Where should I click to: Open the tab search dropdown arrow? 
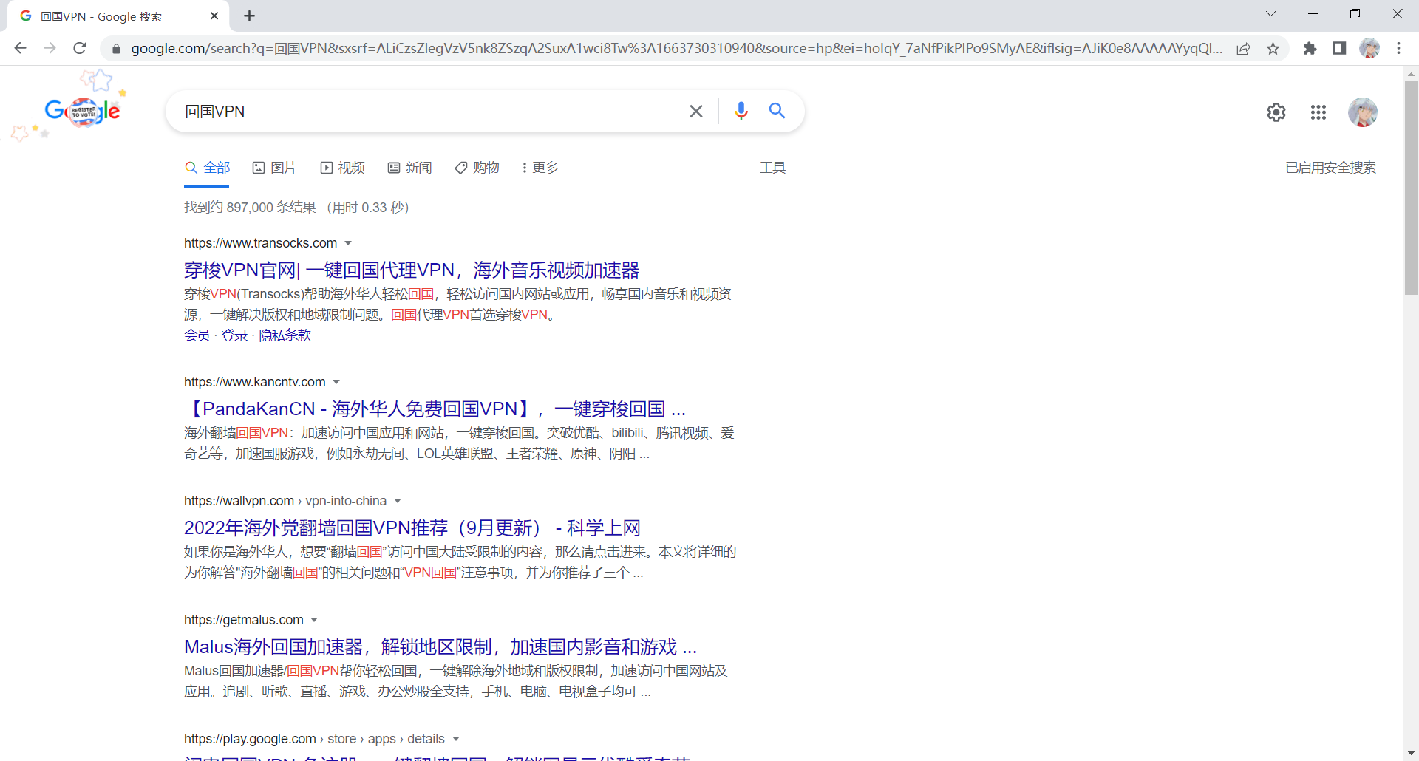click(1270, 14)
